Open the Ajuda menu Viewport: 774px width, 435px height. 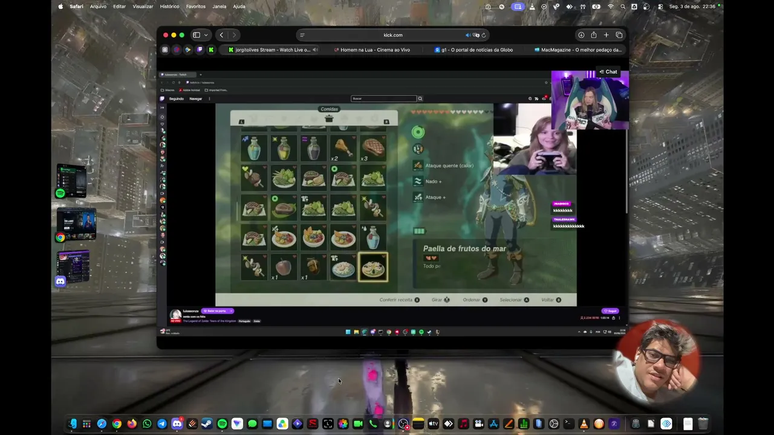coord(239,7)
